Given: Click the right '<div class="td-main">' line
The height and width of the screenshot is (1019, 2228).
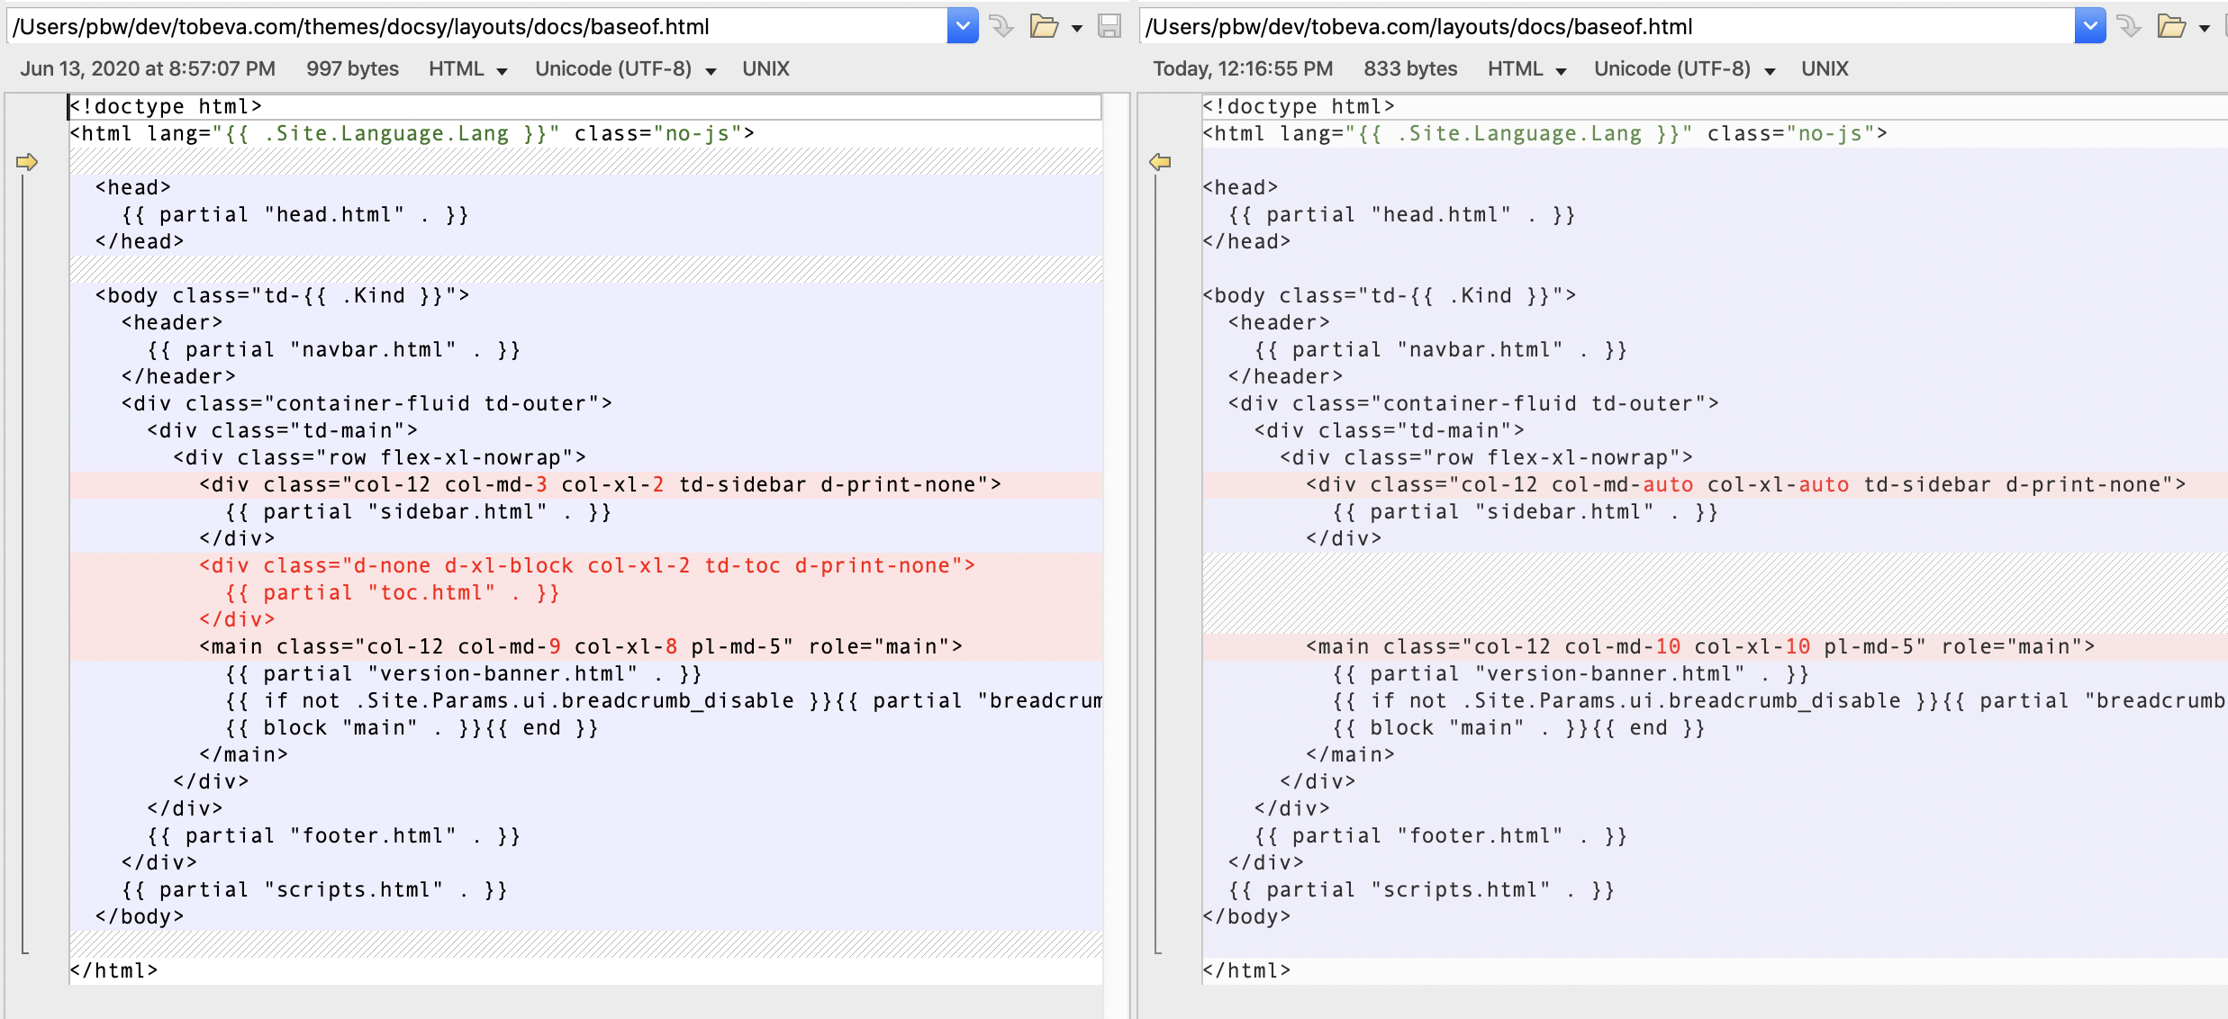Looking at the screenshot, I should click(x=1715, y=431).
